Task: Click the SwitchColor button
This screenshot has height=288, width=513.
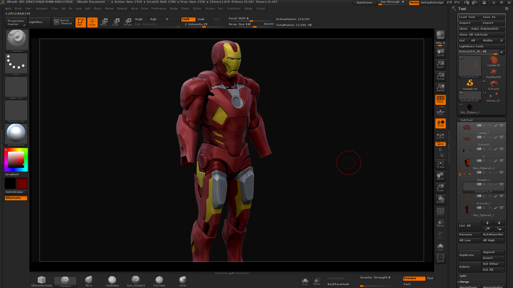Action: coord(16,192)
